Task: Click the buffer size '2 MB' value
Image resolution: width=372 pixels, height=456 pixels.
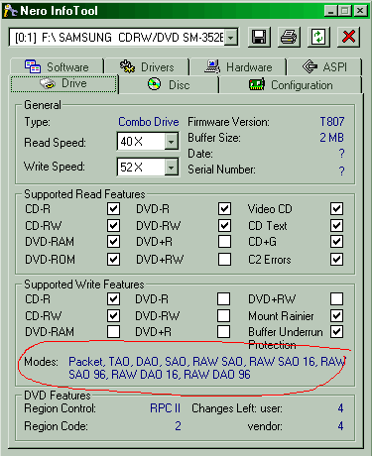Action: coord(331,138)
